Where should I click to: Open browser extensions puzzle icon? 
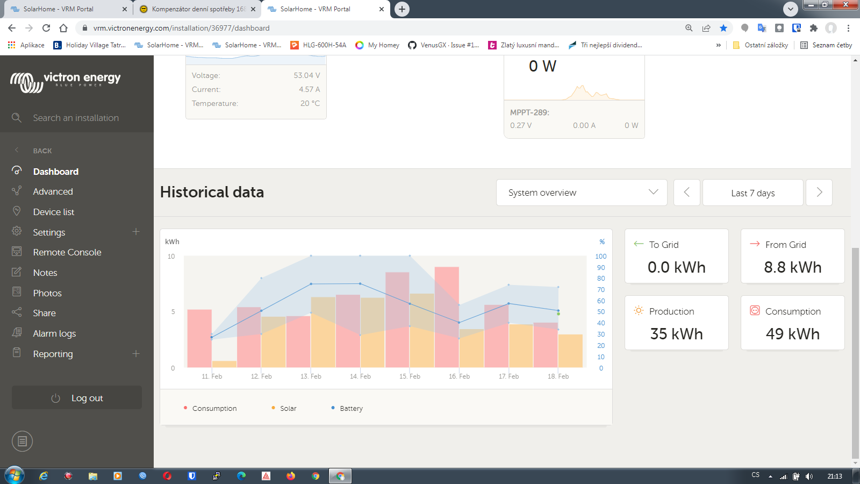814,28
